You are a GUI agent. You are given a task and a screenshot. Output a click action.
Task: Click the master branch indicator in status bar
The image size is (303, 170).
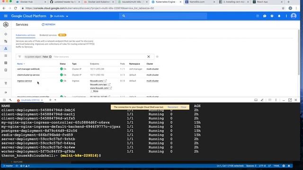coord(8,166)
